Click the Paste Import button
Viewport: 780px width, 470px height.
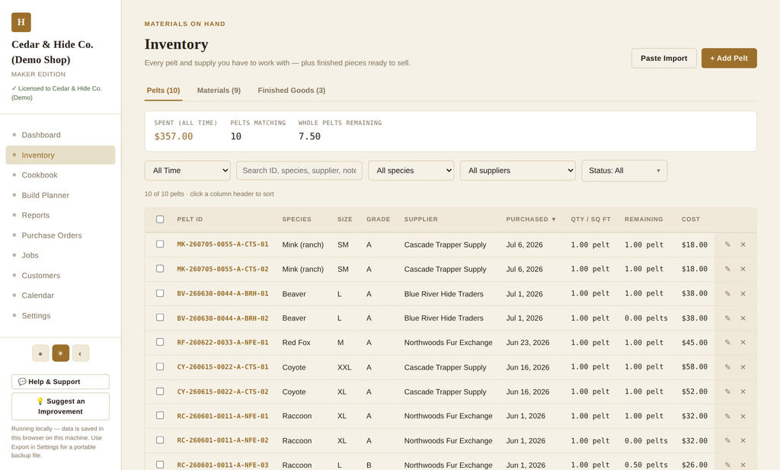point(663,58)
